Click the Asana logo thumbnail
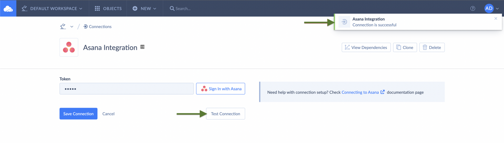 [x=69, y=47]
